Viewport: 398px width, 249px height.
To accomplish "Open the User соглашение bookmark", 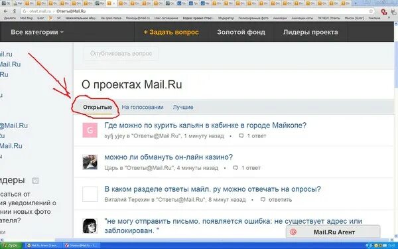I will (x=166, y=18).
